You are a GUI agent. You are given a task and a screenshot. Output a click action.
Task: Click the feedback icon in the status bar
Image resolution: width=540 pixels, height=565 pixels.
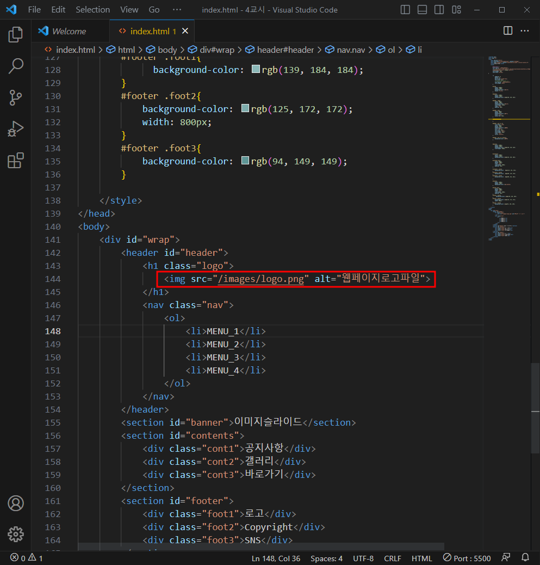click(506, 558)
